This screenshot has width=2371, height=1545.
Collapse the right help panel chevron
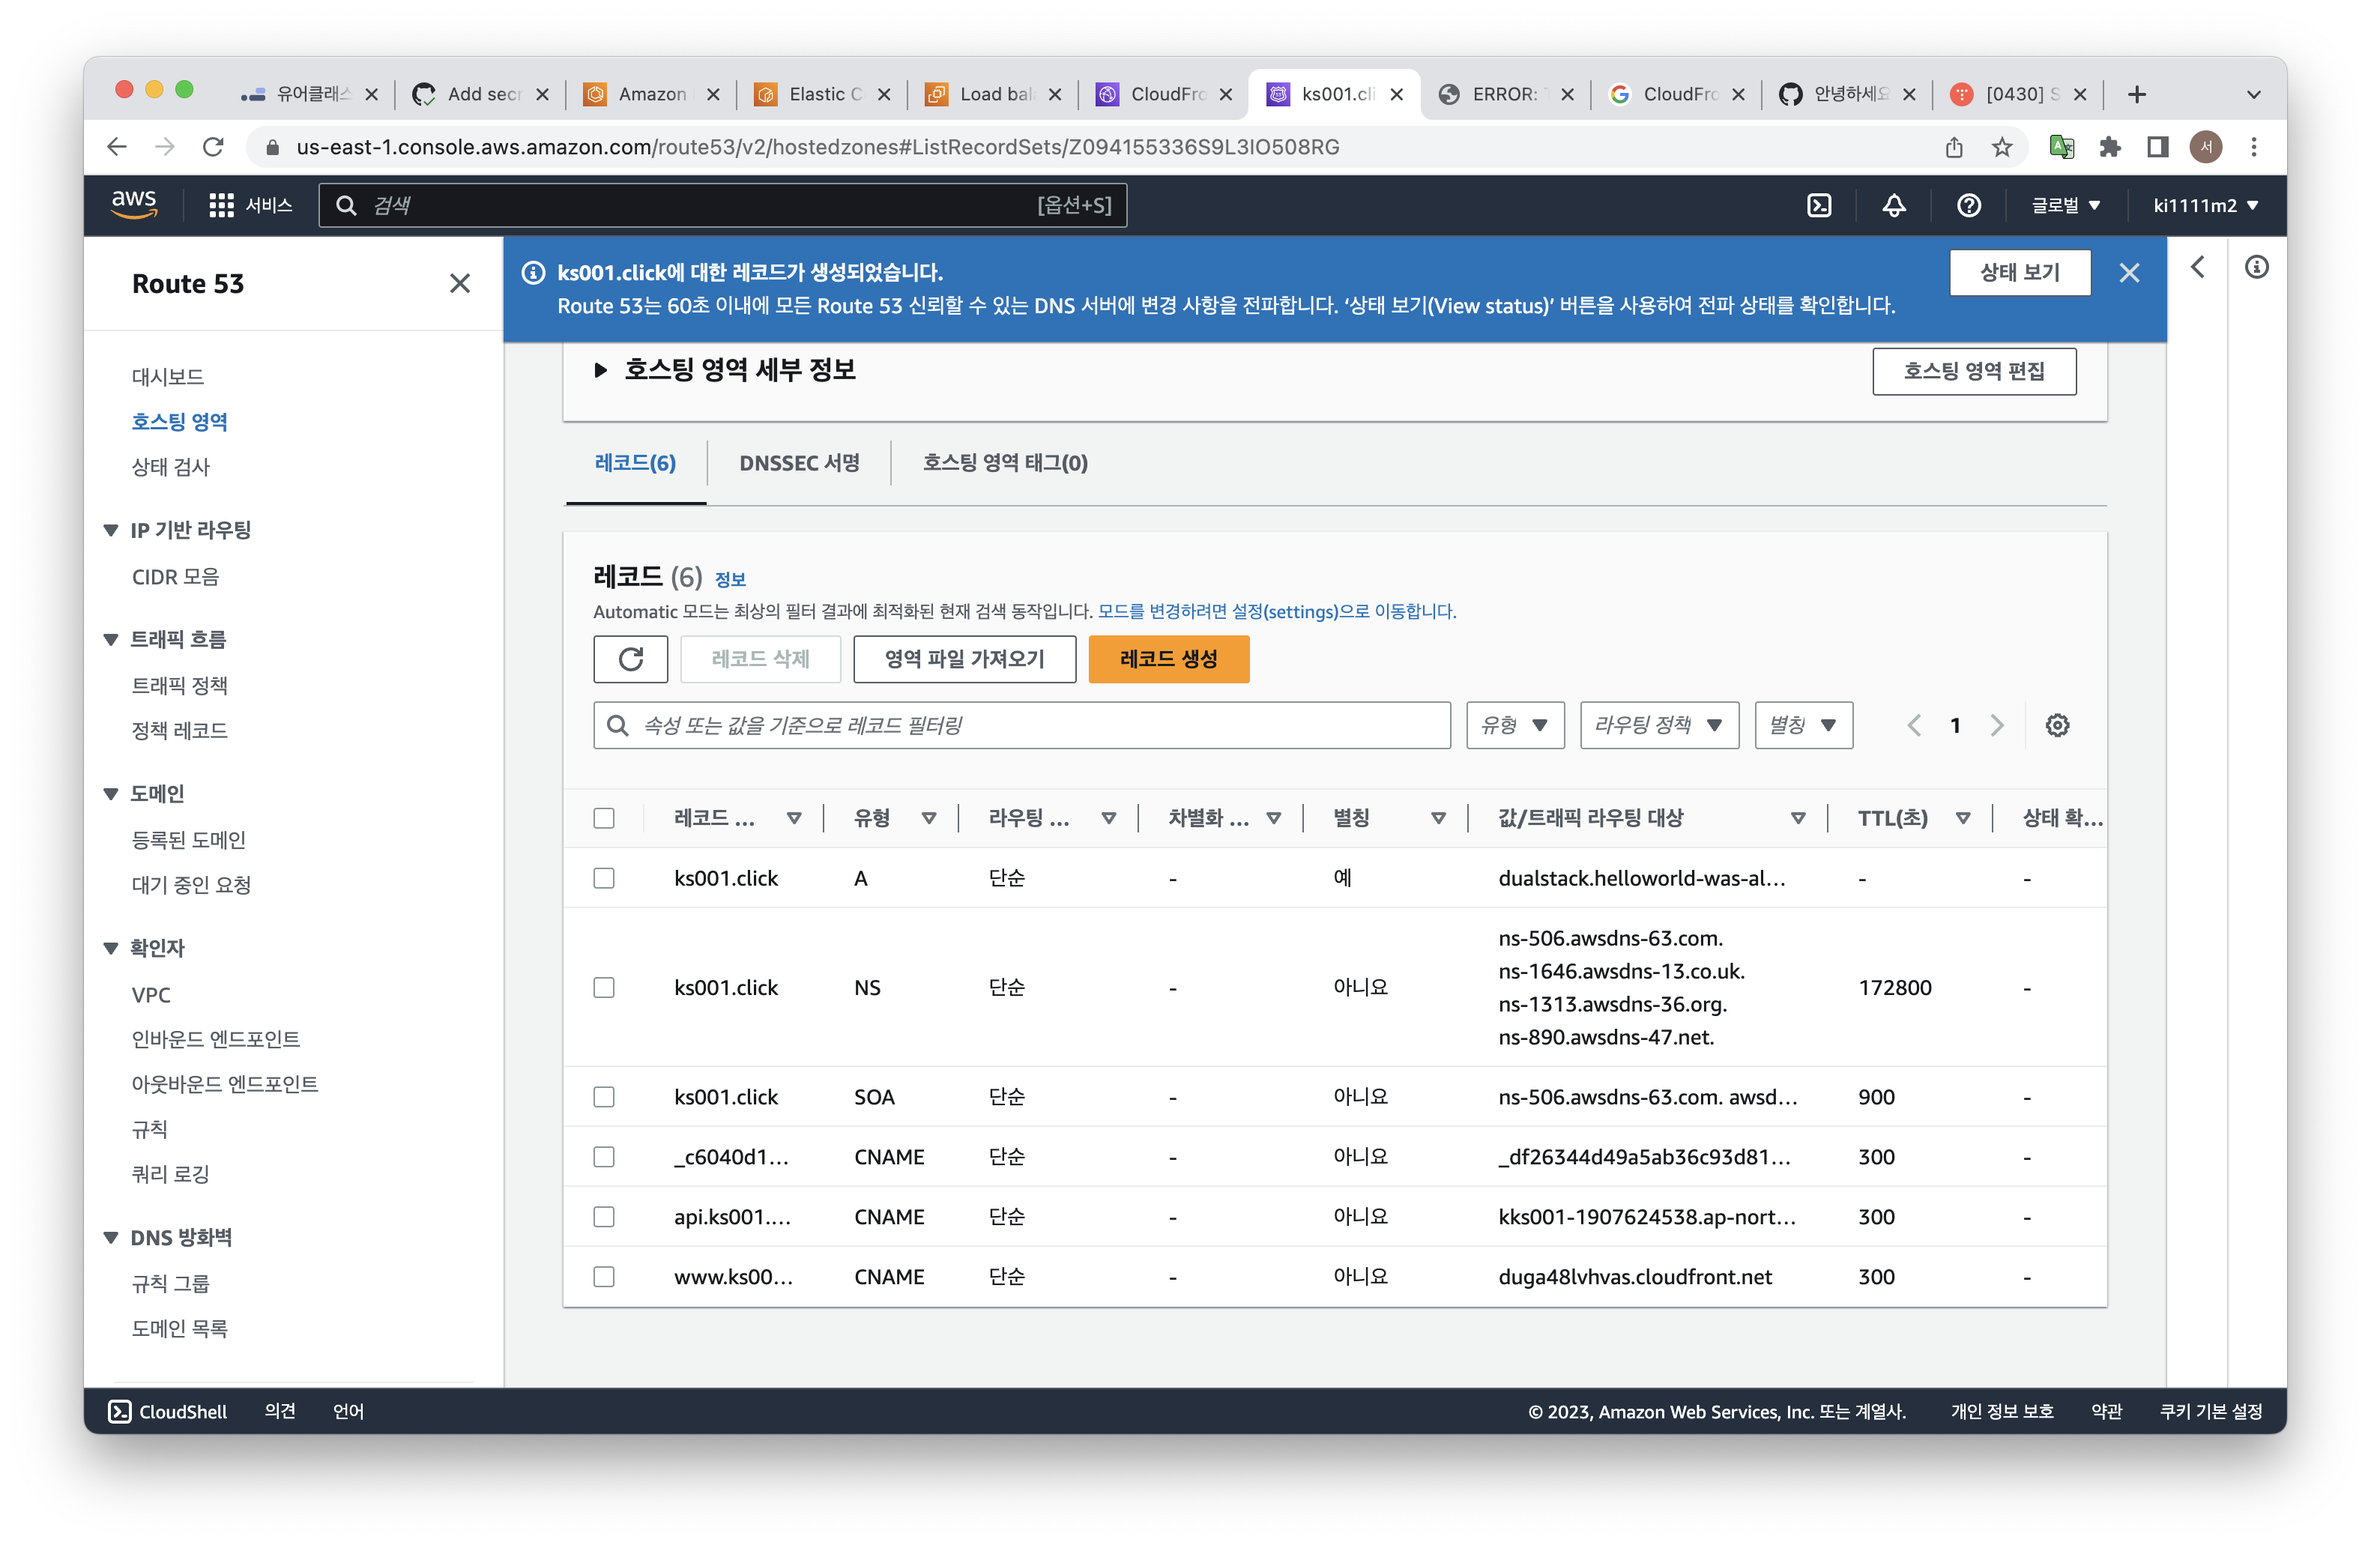pos(2198,267)
